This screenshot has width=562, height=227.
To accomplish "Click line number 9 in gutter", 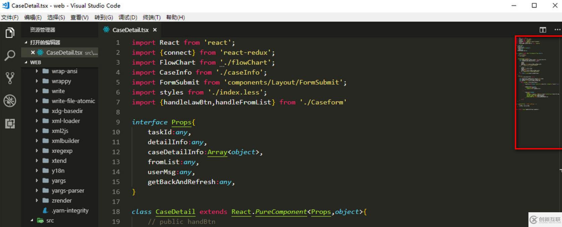I will 118,122.
